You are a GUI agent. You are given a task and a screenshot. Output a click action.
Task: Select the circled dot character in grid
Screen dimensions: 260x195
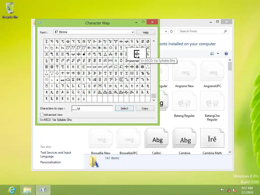coord(110,48)
